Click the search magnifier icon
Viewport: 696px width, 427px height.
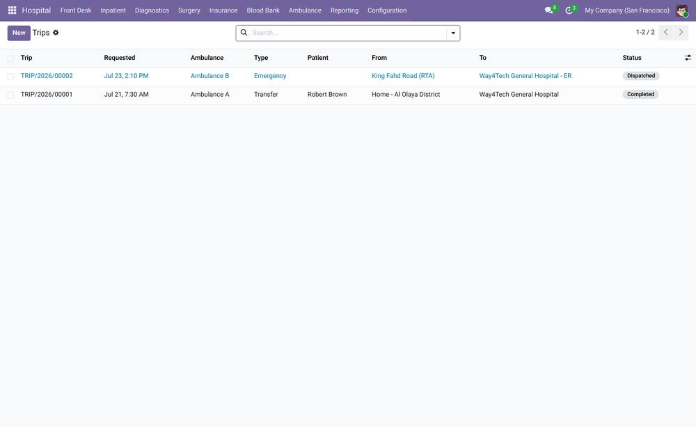coord(244,33)
